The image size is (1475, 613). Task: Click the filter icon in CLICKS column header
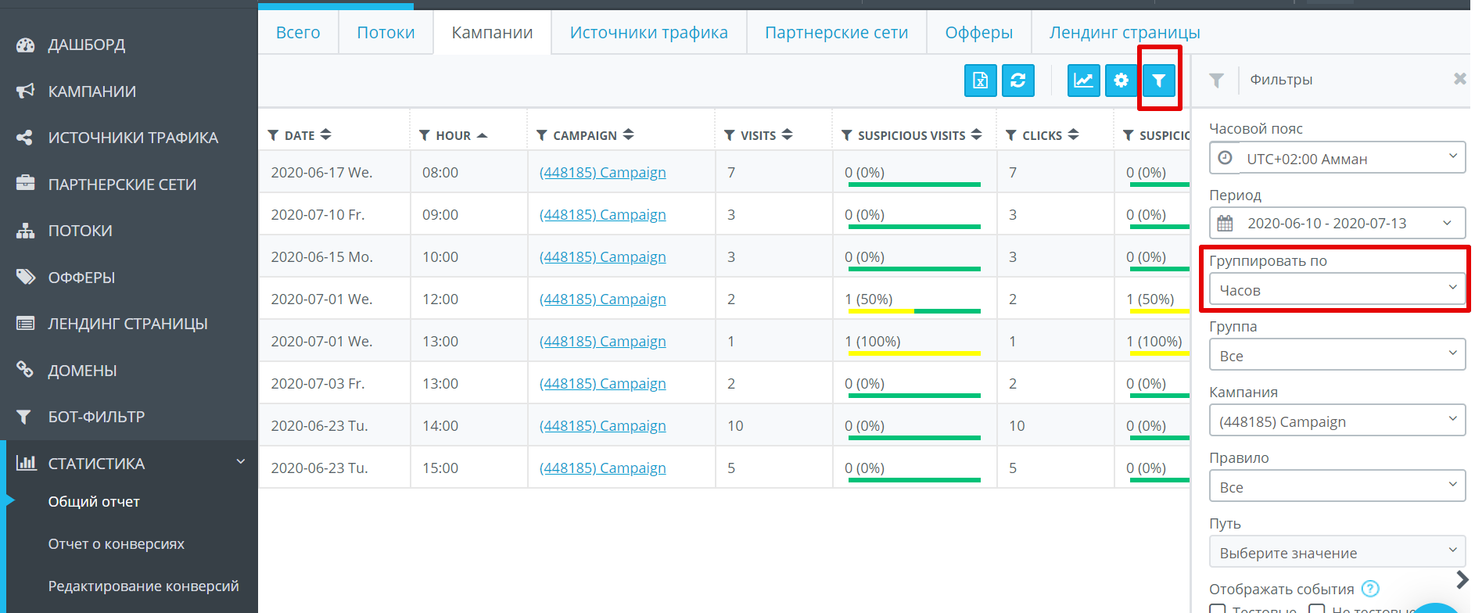[x=1011, y=136]
